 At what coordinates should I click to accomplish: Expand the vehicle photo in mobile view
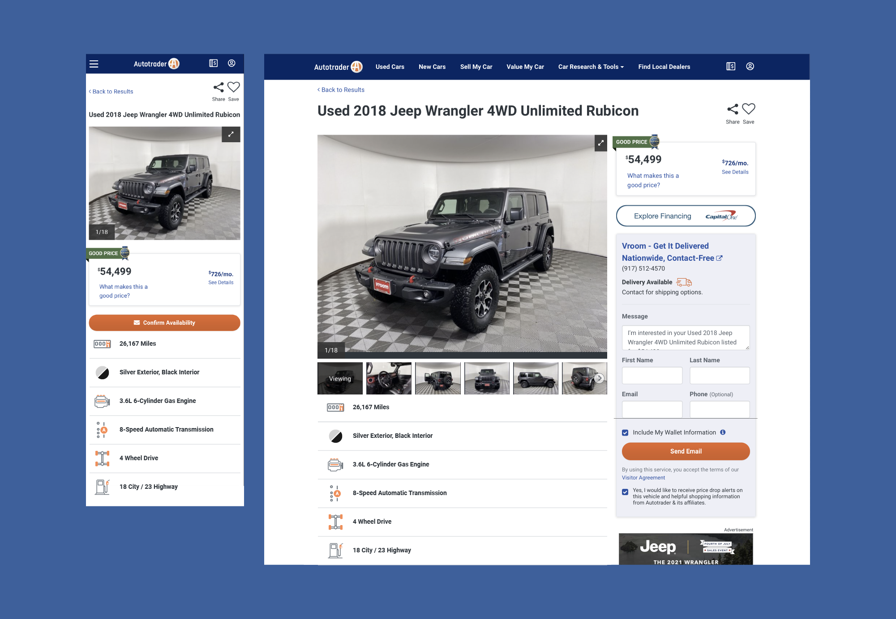coord(231,134)
